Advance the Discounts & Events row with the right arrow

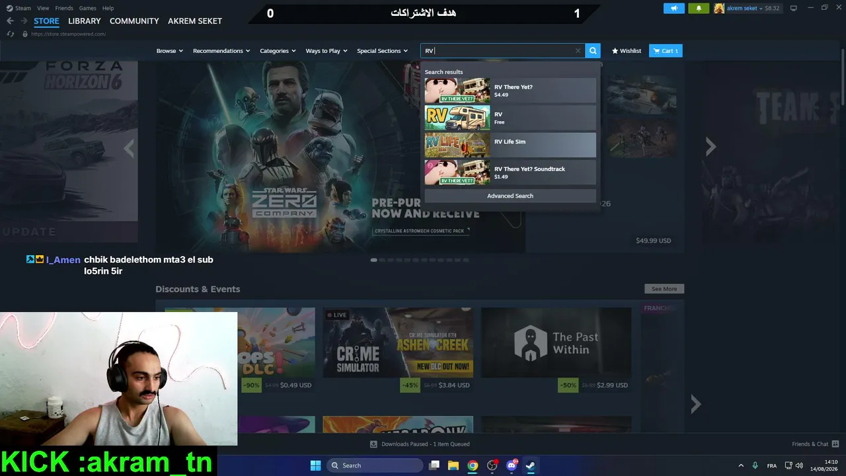pyautogui.click(x=695, y=404)
